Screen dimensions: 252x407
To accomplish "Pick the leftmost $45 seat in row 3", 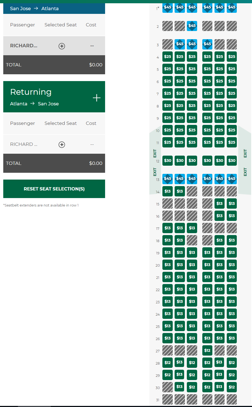I will pos(180,44).
